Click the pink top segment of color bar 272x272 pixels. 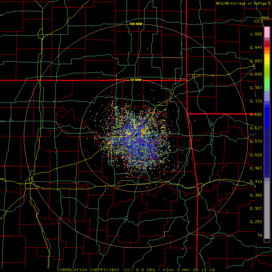click(267, 32)
